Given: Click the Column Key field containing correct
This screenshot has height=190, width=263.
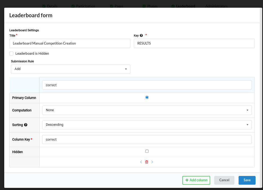Looking at the screenshot, I should pyautogui.click(x=147, y=139).
